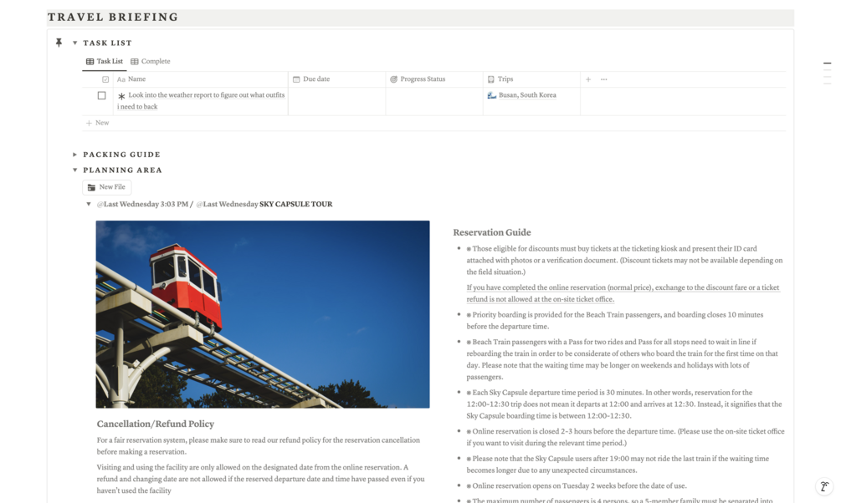Click the TRAVEL BRIEFING title

(x=113, y=18)
